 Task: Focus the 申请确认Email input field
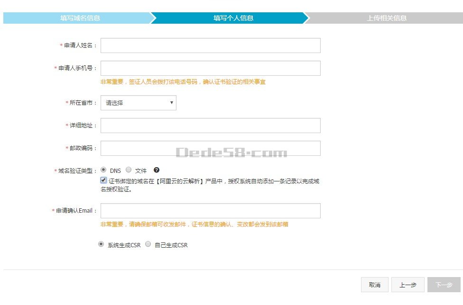point(210,211)
